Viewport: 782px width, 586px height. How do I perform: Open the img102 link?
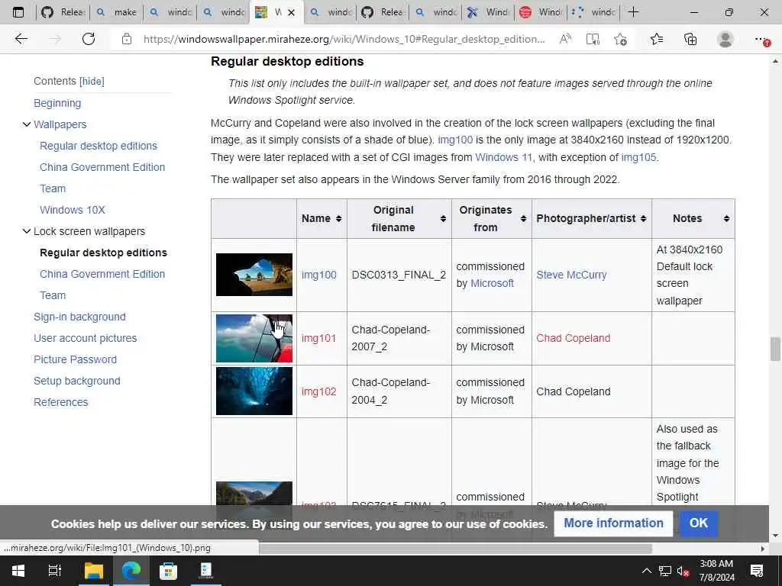(x=319, y=391)
